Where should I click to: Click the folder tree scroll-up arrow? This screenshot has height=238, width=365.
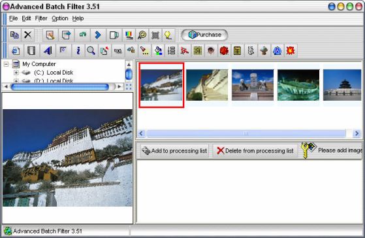[129, 64]
